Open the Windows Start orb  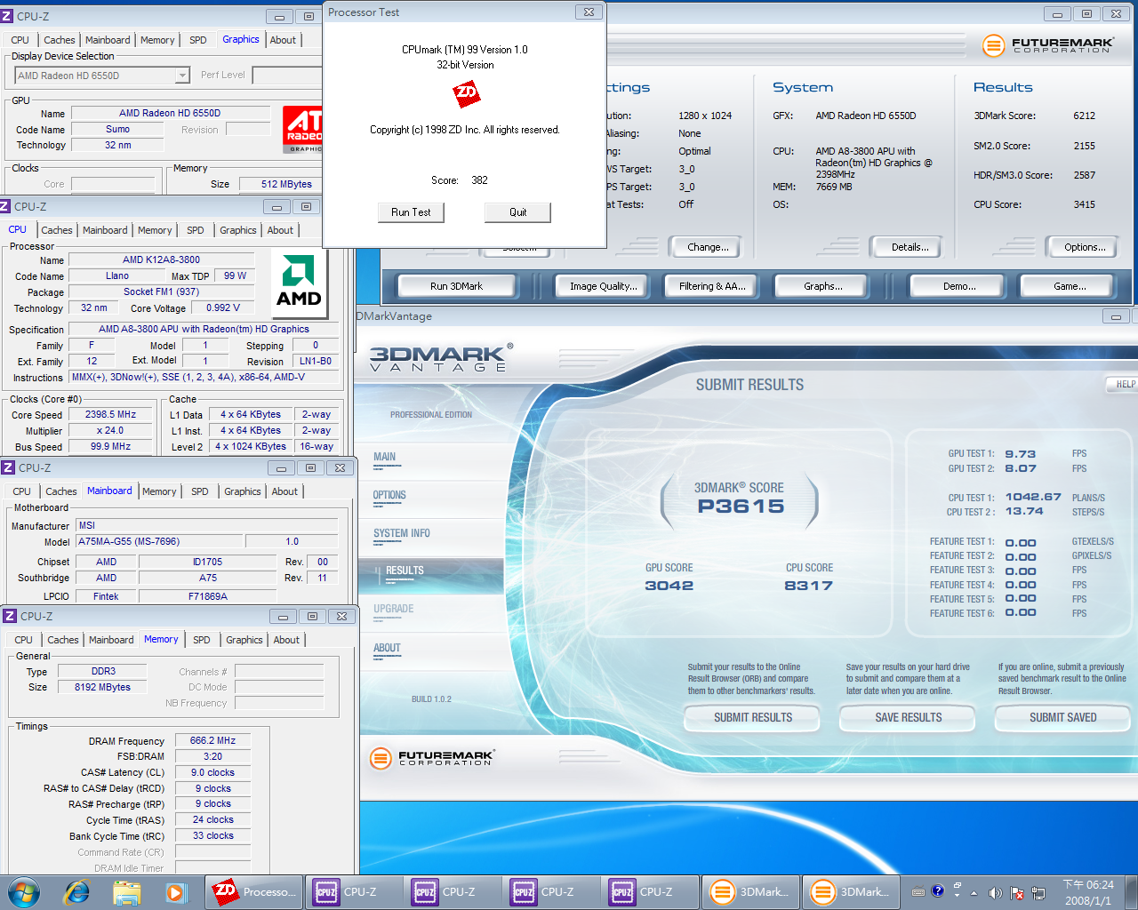(23, 891)
